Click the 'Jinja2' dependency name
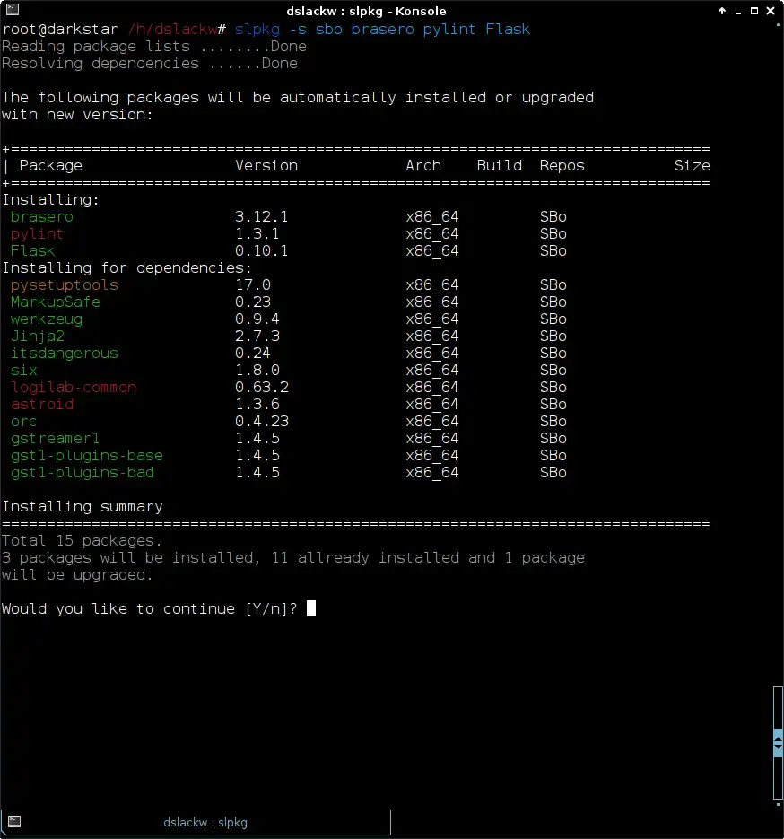Screen dimensions: 784x839 coord(38,336)
